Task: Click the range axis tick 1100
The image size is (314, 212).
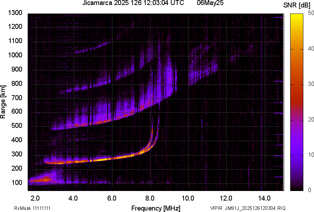Action: pyautogui.click(x=15, y=41)
